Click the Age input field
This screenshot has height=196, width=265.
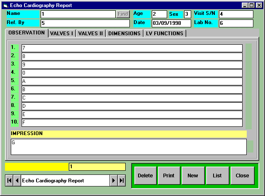coord(159,14)
